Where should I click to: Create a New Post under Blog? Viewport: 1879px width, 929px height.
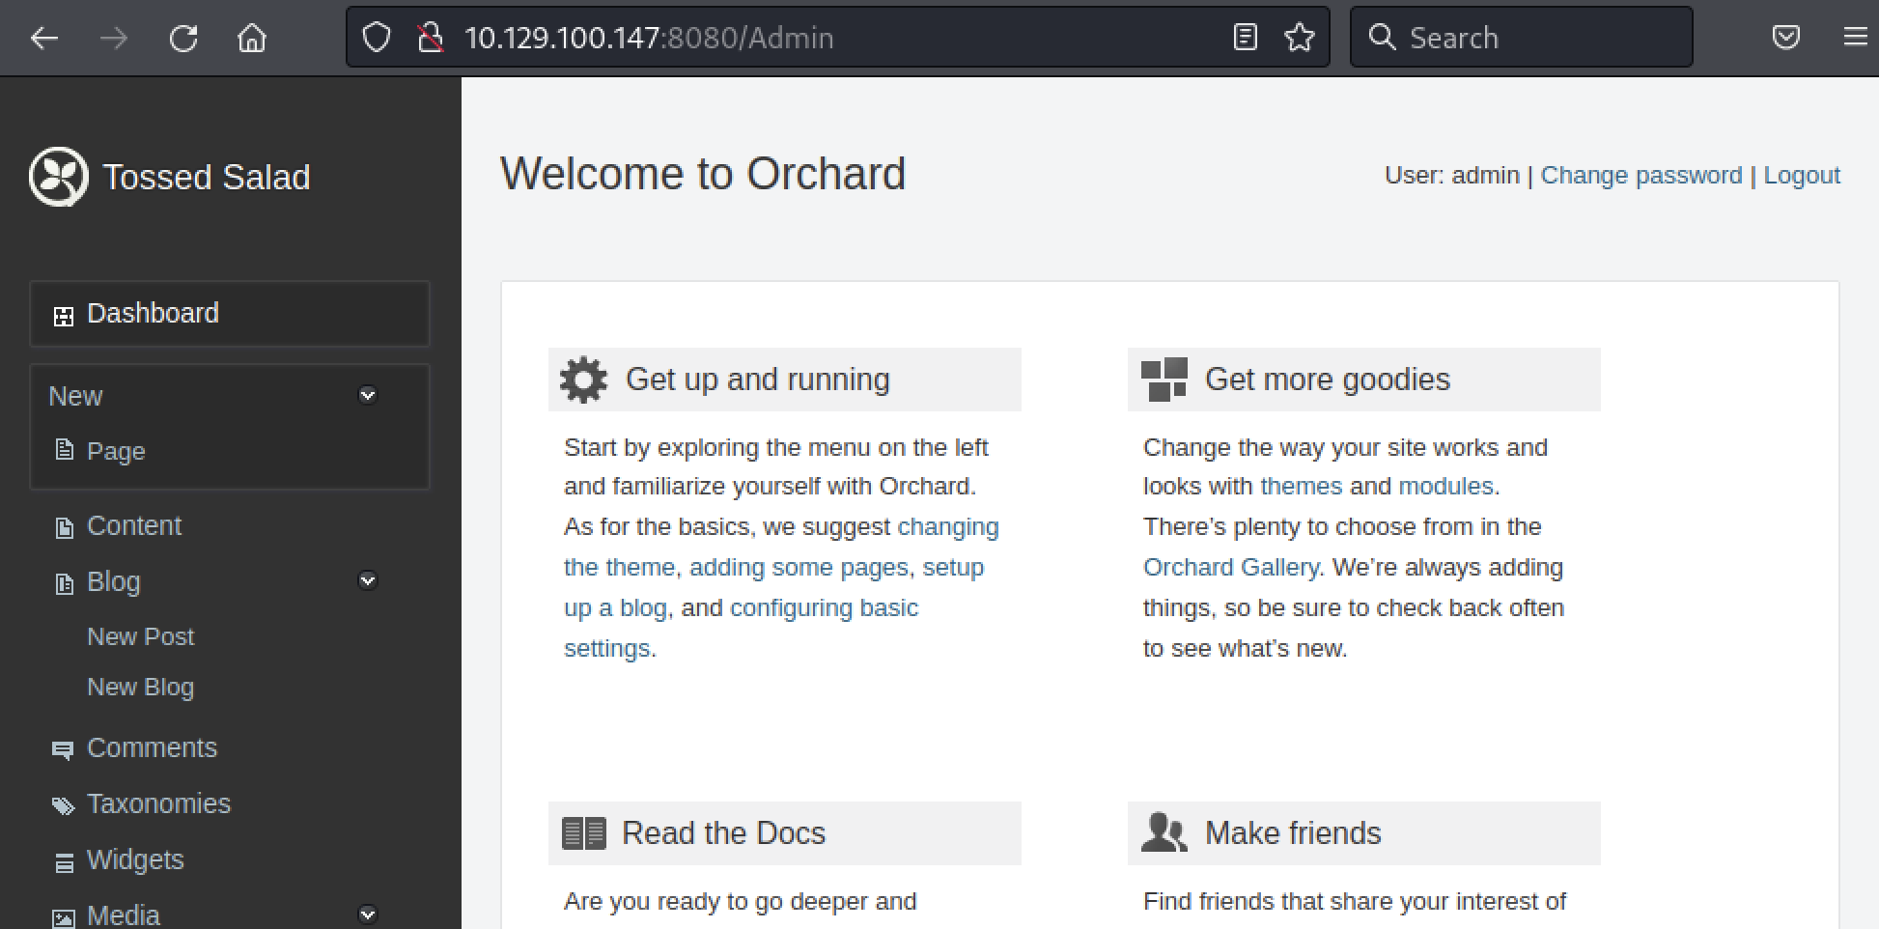[141, 637]
